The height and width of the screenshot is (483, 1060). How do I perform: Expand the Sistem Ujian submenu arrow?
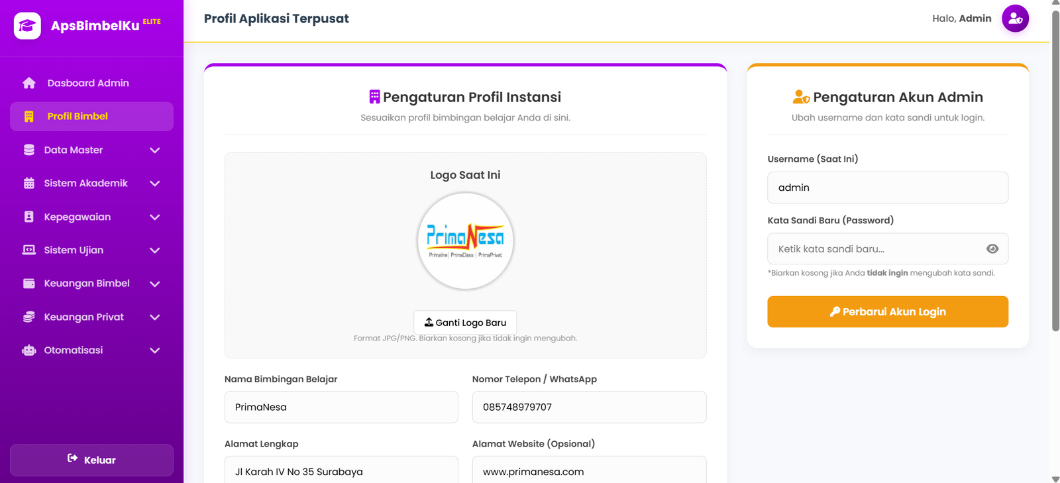pyautogui.click(x=155, y=250)
